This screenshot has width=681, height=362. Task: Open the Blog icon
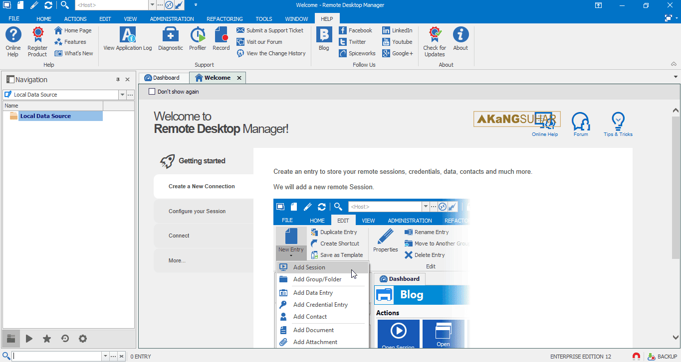coord(324,39)
